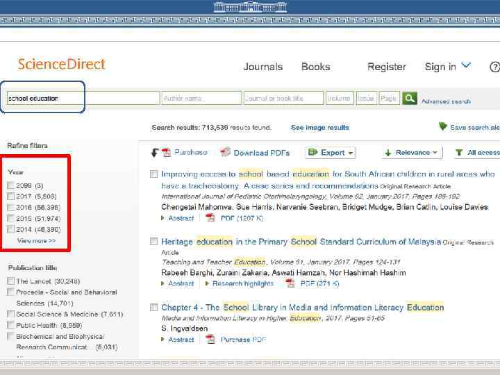
Task: Open the Improving access to school based education article
Action: [328, 180]
